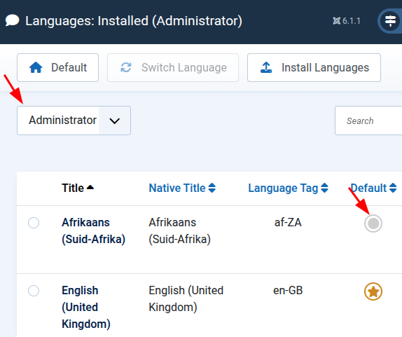Click the speech-bubble Languages icon
The height and width of the screenshot is (337, 402).
point(13,20)
